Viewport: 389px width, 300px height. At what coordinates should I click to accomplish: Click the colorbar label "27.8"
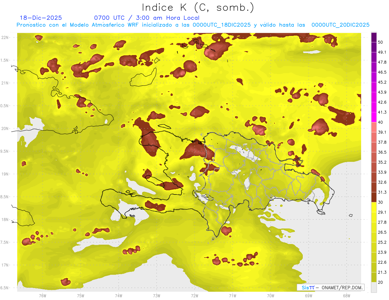382,222
